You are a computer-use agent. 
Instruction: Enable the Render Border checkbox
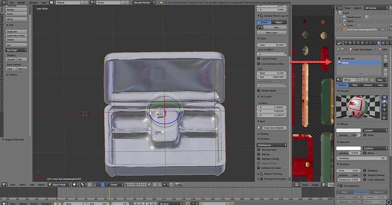258,90
